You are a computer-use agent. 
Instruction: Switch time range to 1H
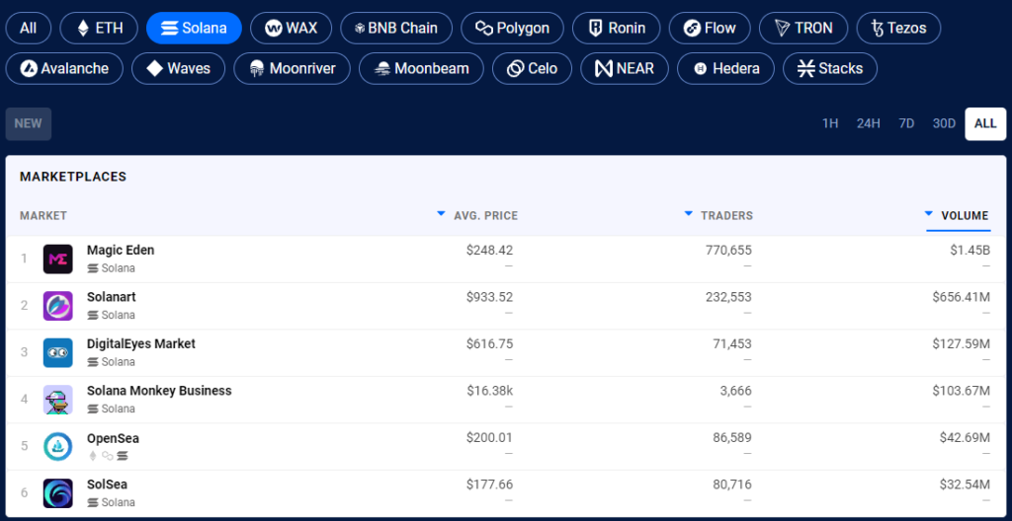pos(830,123)
